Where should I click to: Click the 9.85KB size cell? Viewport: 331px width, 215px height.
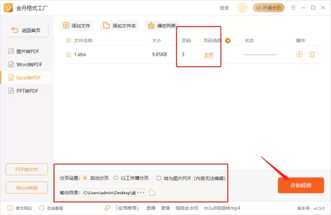click(x=159, y=55)
